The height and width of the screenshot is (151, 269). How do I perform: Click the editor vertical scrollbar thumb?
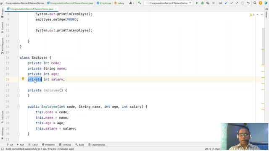(263, 46)
